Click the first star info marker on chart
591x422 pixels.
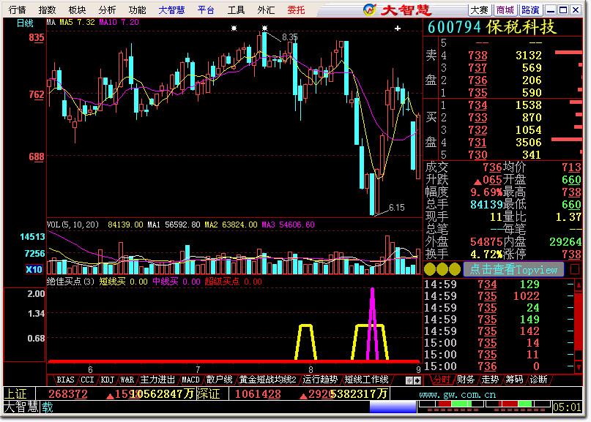[x=234, y=29]
